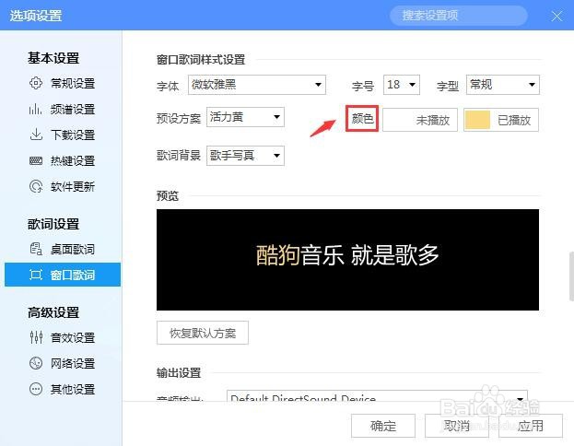The height and width of the screenshot is (446, 574).
Task: Click the refresh icon beside 软件更新
Action: tap(36, 186)
